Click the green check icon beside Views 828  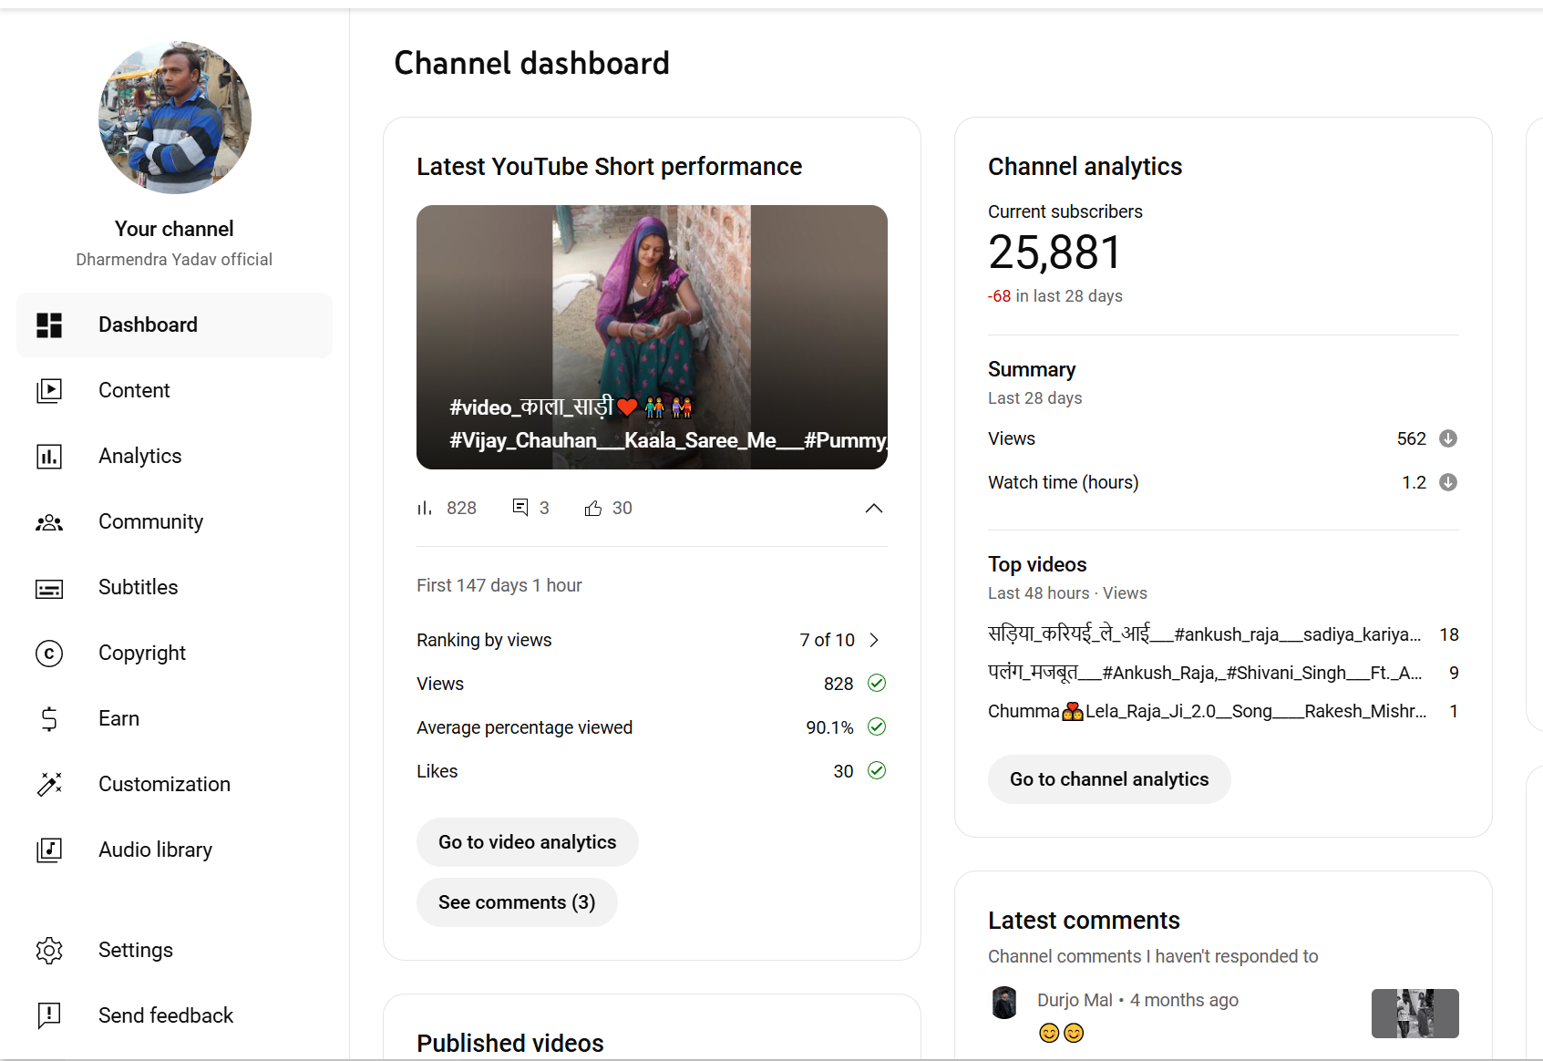(877, 683)
